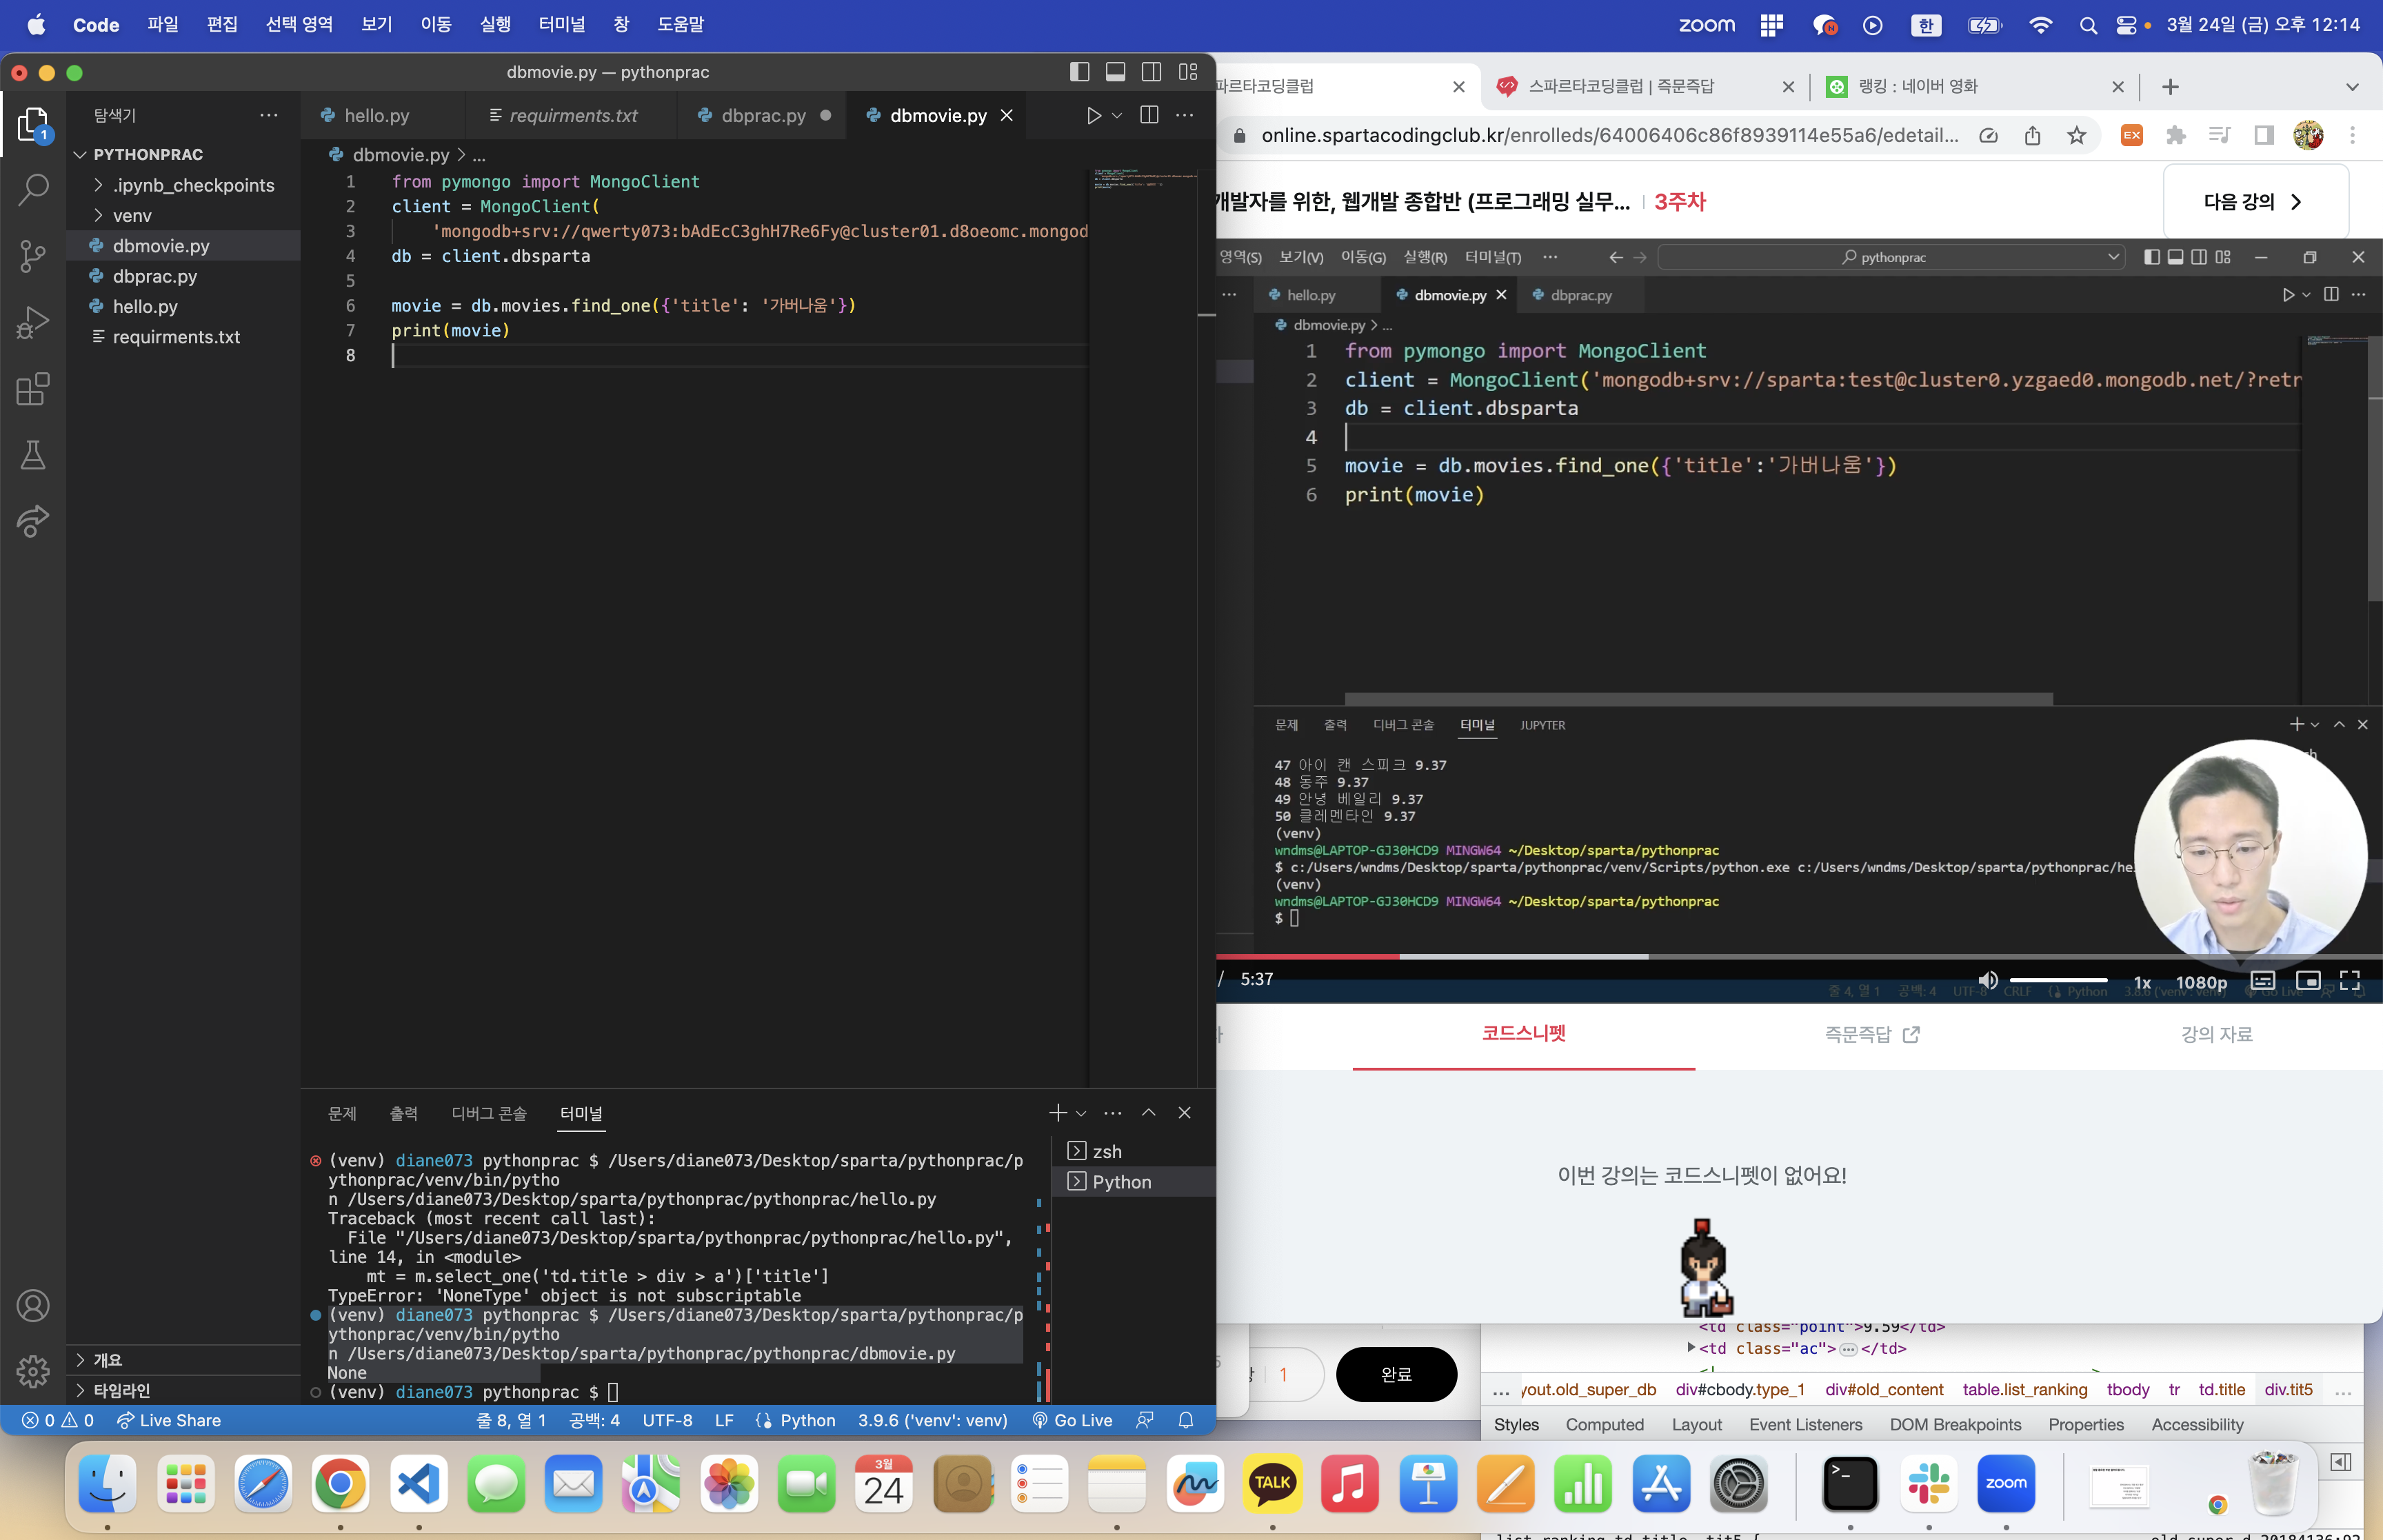Change video playback speed 1x
2383x1540 pixels.
2142,982
